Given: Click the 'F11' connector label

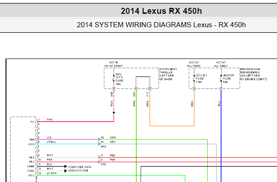Looking at the screenshot, I should (x=148, y=94).
